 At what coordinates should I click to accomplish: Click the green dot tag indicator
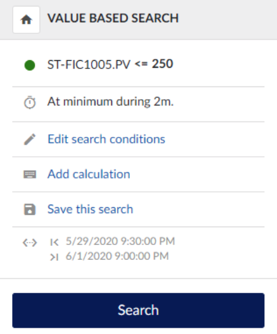point(29,65)
